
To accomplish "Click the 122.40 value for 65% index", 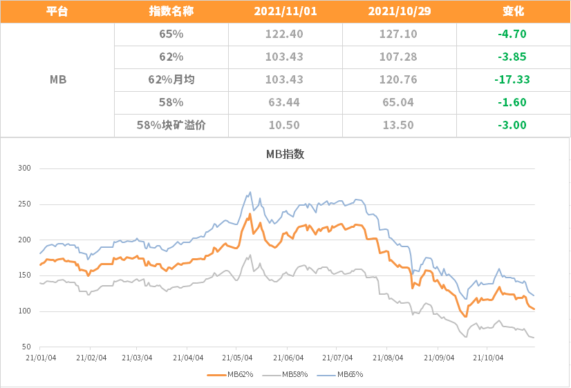I will 284,35.
